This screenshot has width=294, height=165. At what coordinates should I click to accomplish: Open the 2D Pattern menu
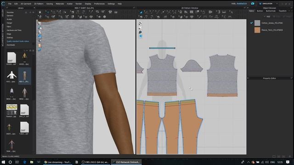click(39, 4)
